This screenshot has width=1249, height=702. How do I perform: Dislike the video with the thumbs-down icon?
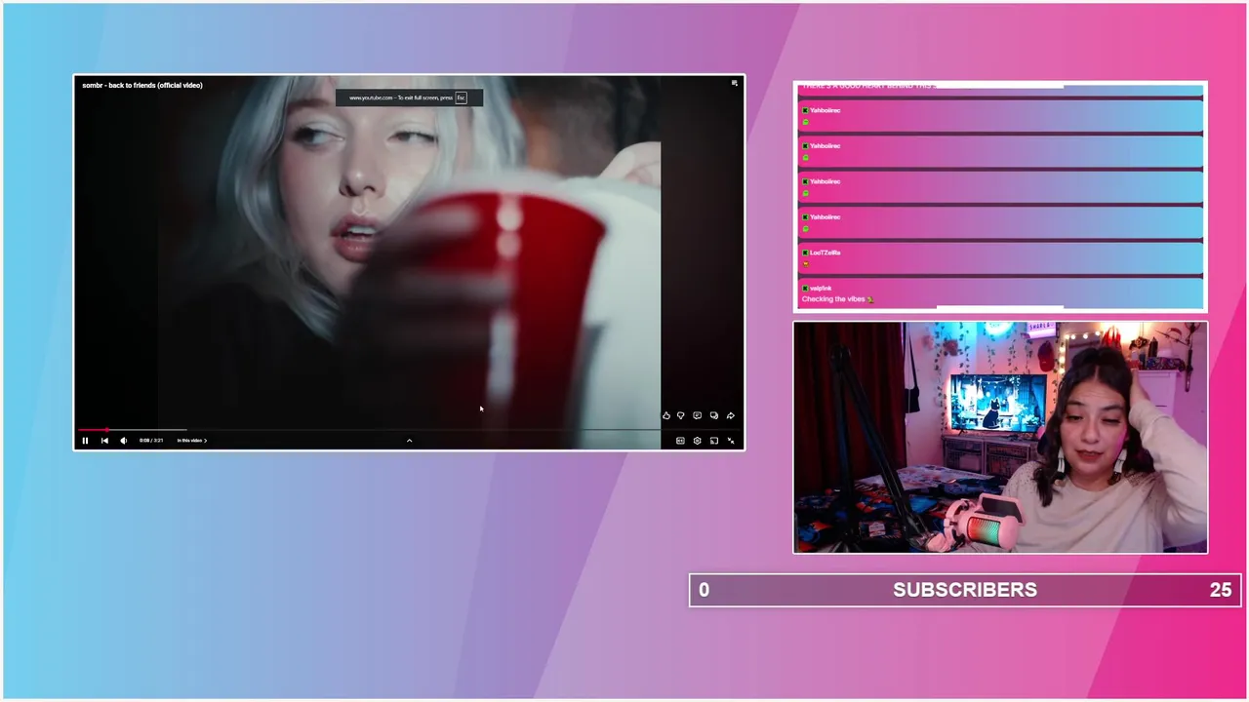(x=681, y=416)
